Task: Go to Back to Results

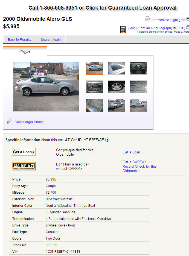Action: point(20,39)
